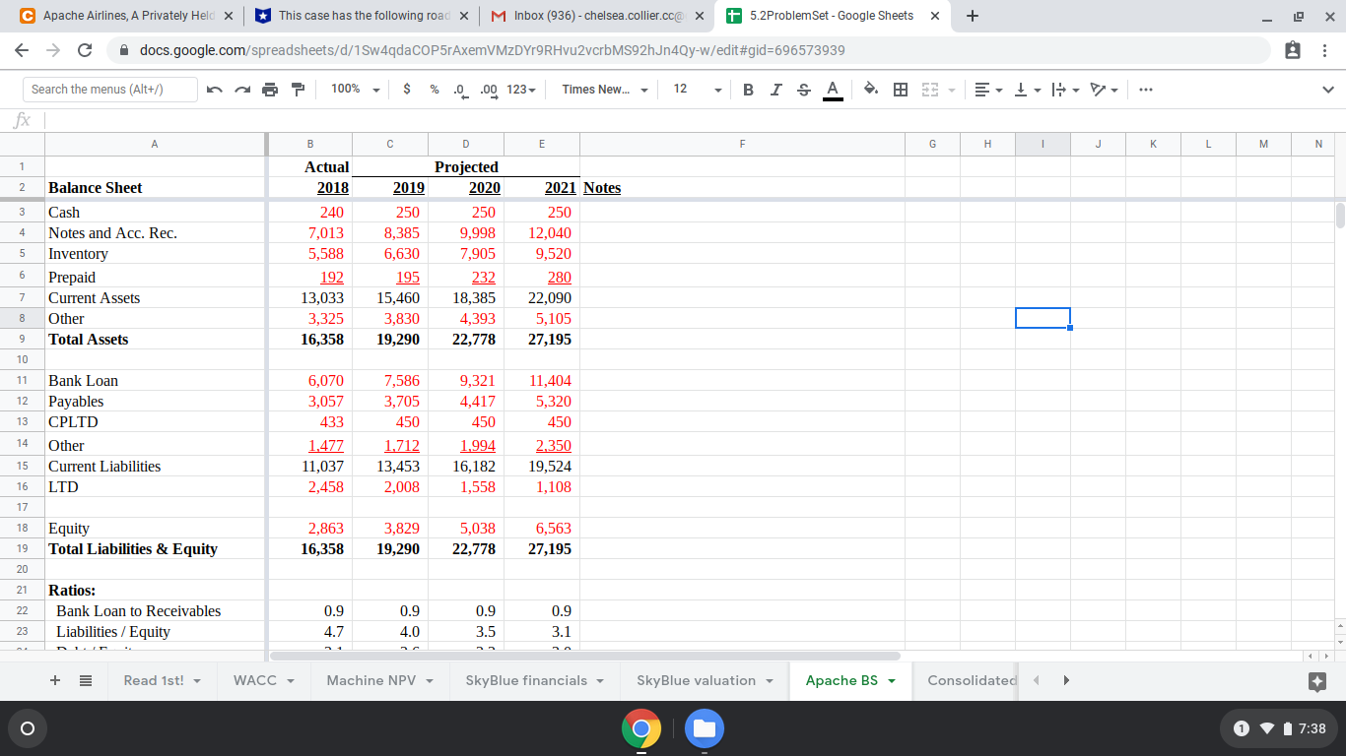
Task: Select the Paint format tool
Action: 298,89
